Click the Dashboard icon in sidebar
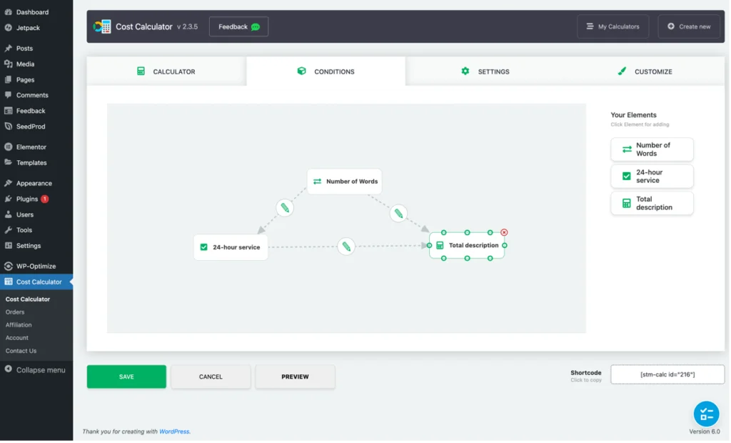 pyautogui.click(x=9, y=11)
